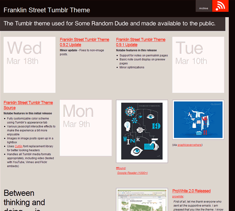Click 'Images in image posts open' bullet
Viewport: 235px width, 211px height.
click(x=30, y=140)
